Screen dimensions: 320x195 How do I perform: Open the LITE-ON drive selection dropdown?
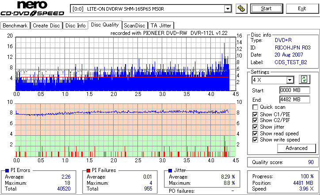tap(228, 9)
